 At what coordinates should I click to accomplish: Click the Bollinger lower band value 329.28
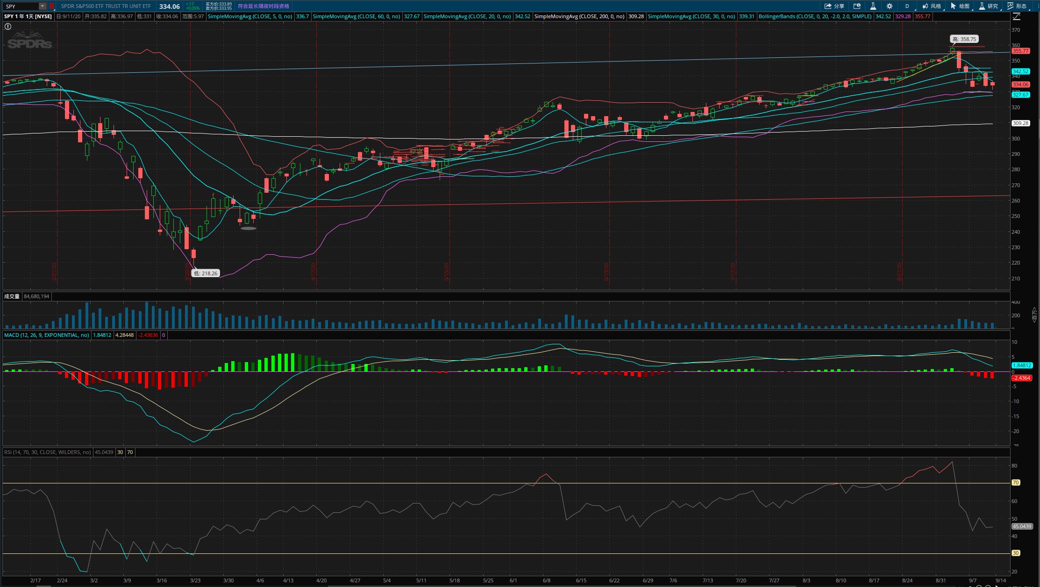tap(903, 16)
